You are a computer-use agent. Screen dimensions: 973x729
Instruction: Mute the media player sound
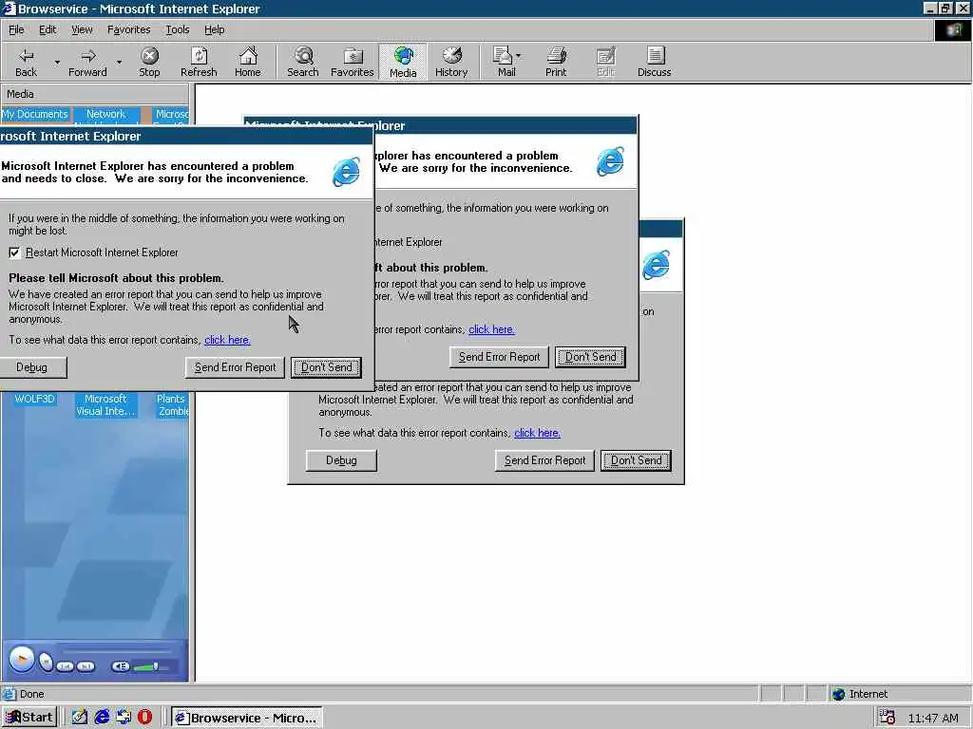pyautogui.click(x=121, y=666)
